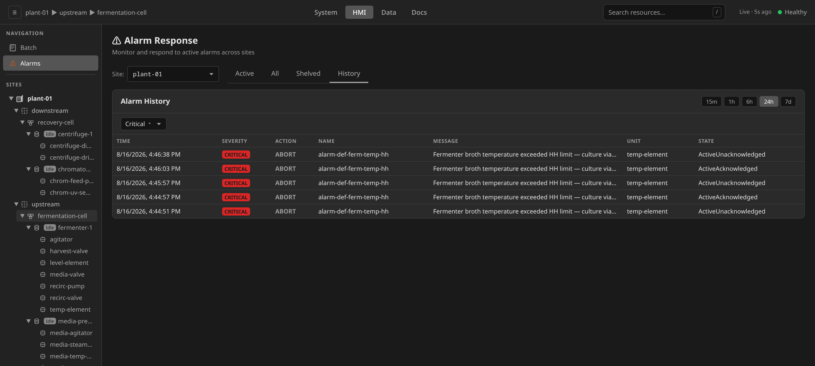This screenshot has width=815, height=366.
Task: Collapse the downstream tree node
Action: coord(16,111)
